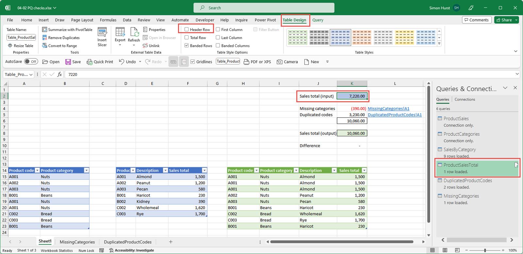Select the SalesByCategory query in pane
Image resolution: width=523 pixels, height=254 pixels.
coord(459,150)
